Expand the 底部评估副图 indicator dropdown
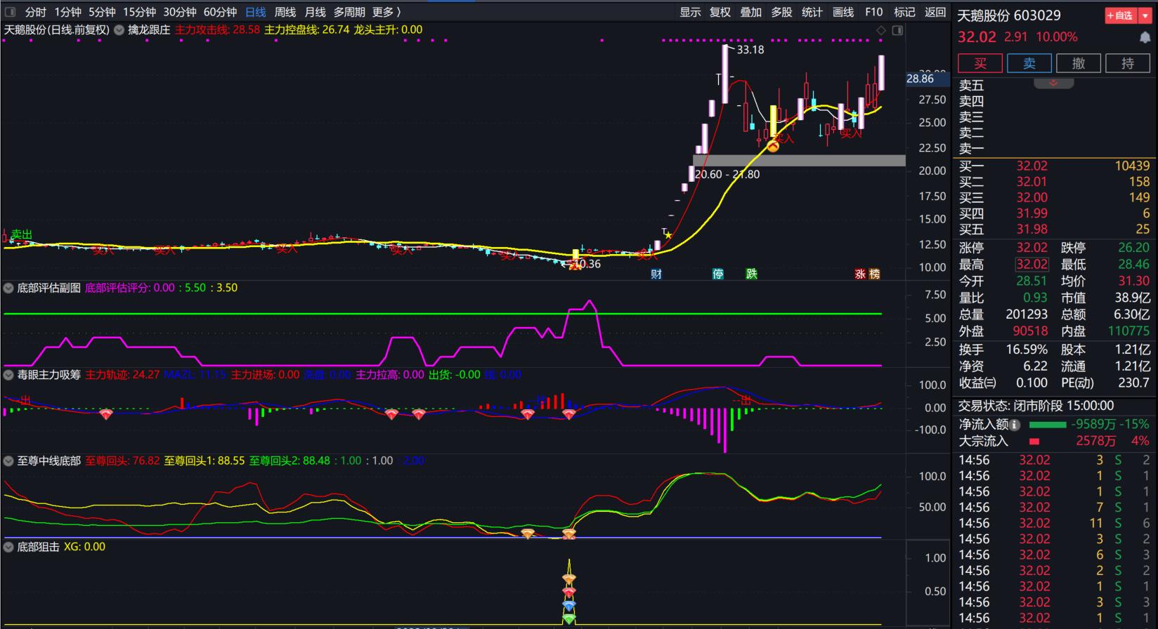1158x629 pixels. pos(8,288)
